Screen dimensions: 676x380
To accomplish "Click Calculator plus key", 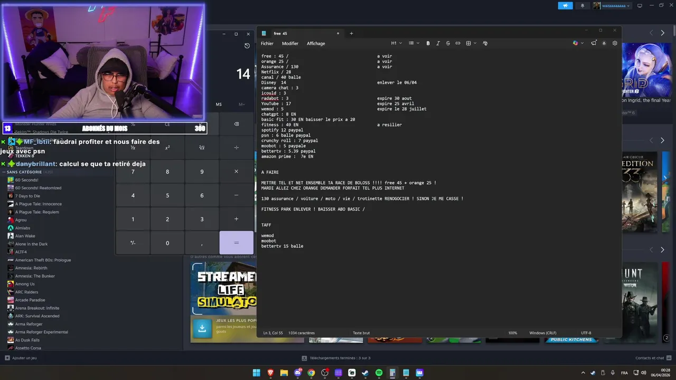I will [236, 219].
